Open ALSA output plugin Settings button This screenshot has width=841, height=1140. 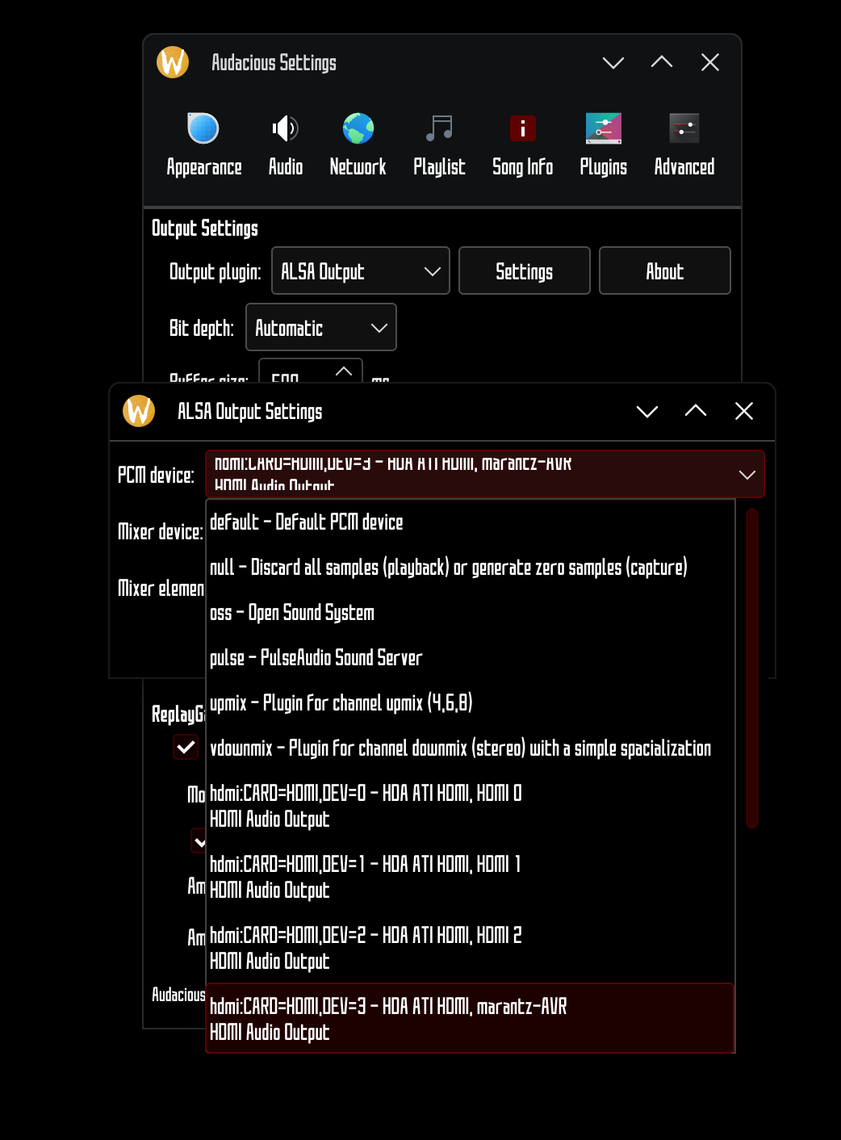click(525, 270)
